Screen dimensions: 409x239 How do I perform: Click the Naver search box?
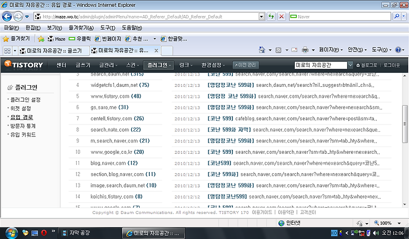[340, 16]
